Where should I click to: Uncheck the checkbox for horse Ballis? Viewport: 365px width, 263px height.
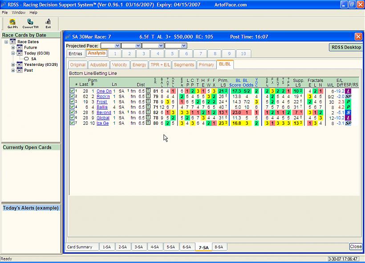[72, 107]
